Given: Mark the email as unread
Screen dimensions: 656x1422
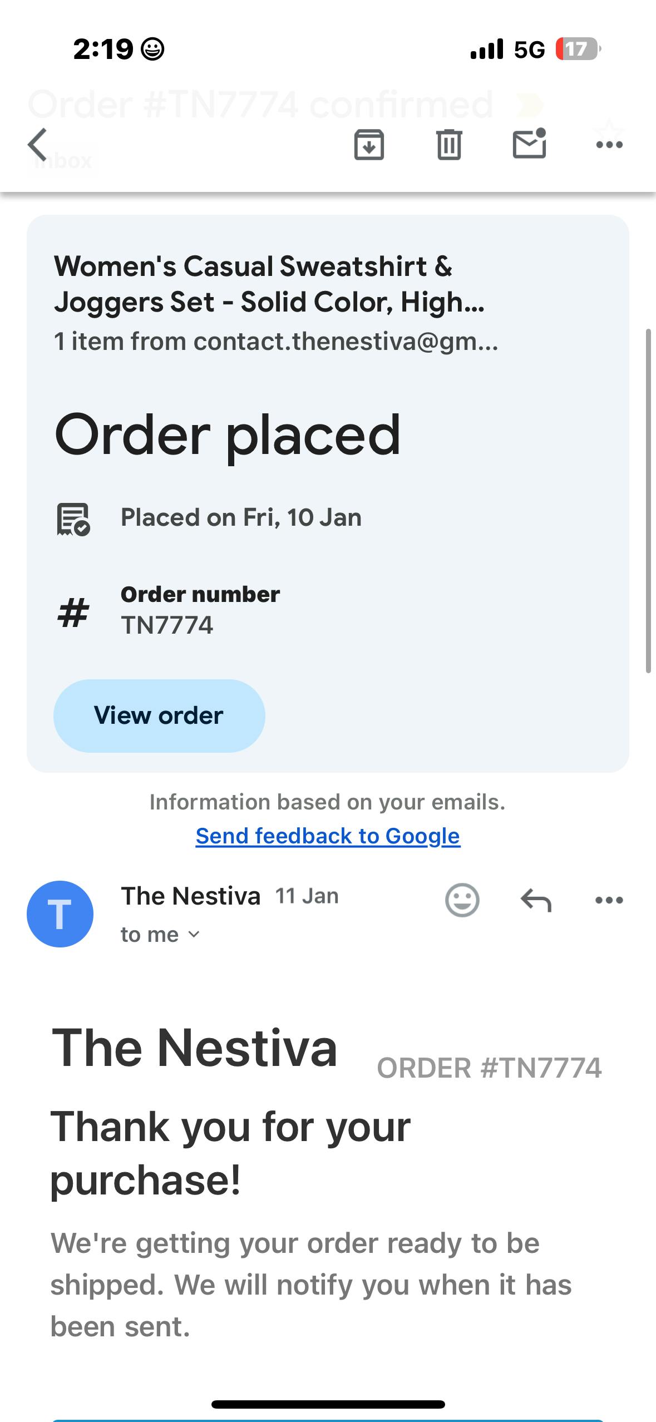Looking at the screenshot, I should point(529,144).
